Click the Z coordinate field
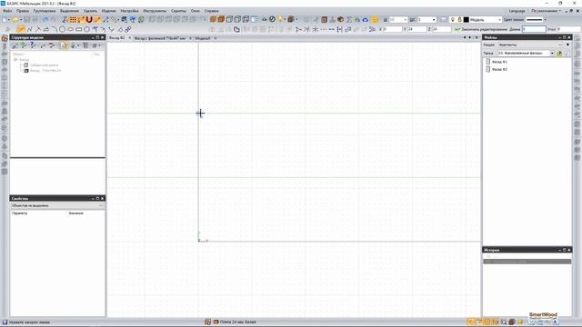This screenshot has height=327, width=582. [442, 29]
